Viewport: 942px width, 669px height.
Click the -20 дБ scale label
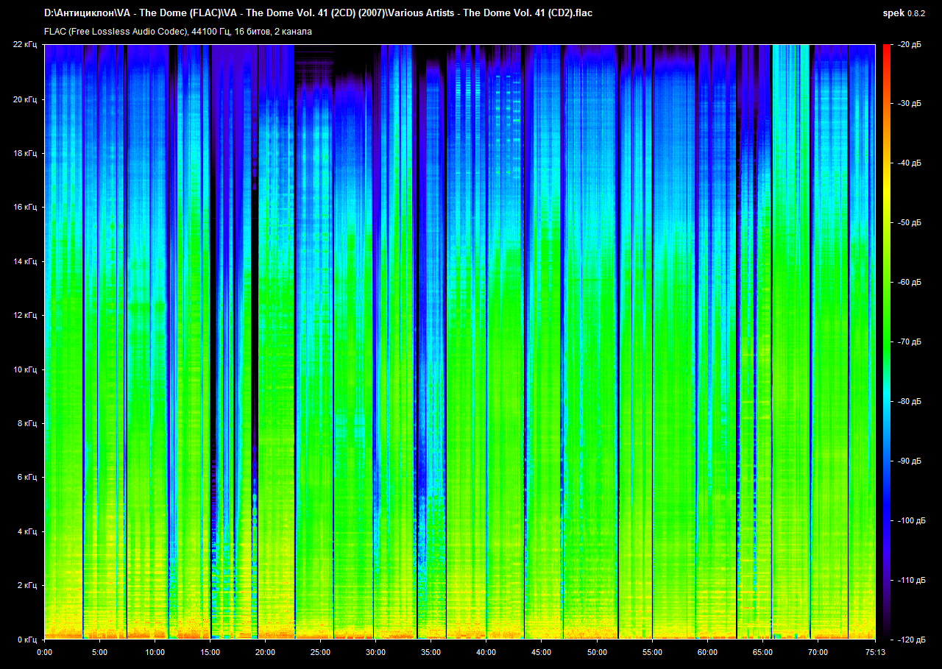coord(909,45)
